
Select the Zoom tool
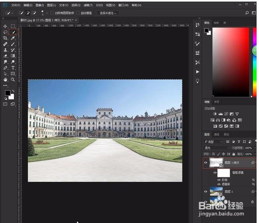(x=13, y=80)
